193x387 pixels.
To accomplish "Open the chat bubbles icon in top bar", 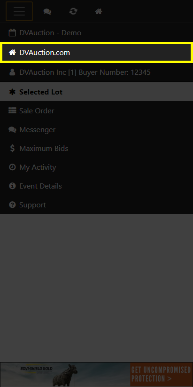I will click(x=47, y=11).
